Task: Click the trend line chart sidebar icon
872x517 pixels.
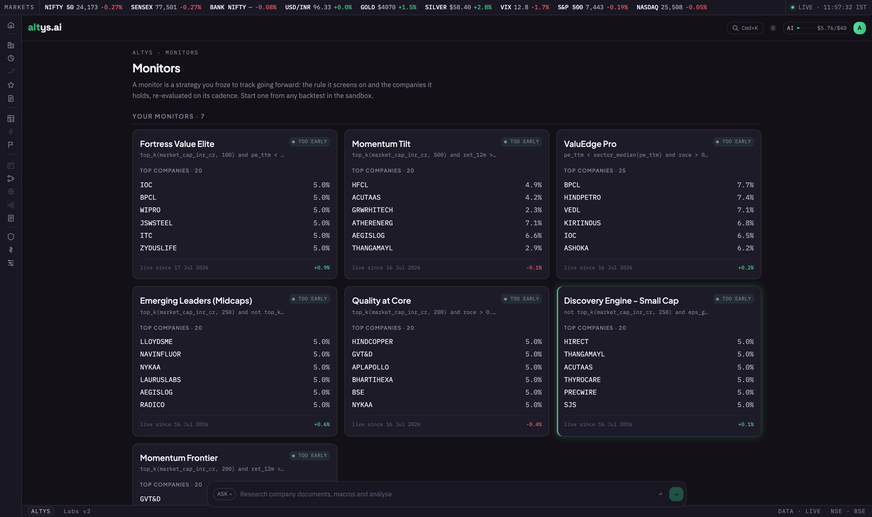Action: coord(11,71)
